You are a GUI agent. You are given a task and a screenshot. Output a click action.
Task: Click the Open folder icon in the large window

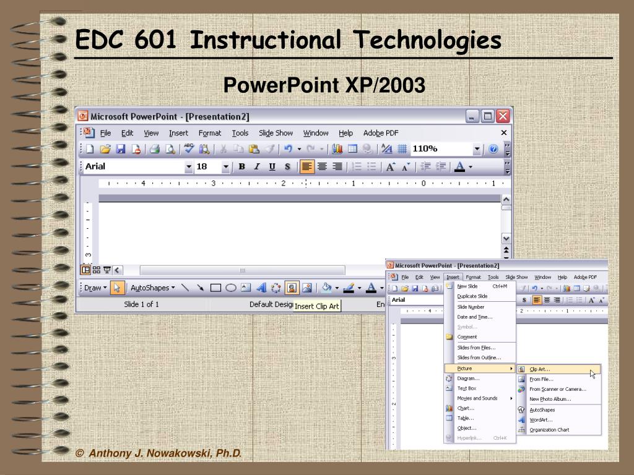(105, 149)
